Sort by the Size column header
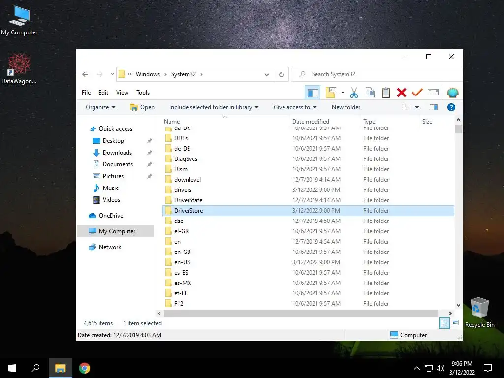Image resolution: width=504 pixels, height=378 pixels. coord(437,122)
